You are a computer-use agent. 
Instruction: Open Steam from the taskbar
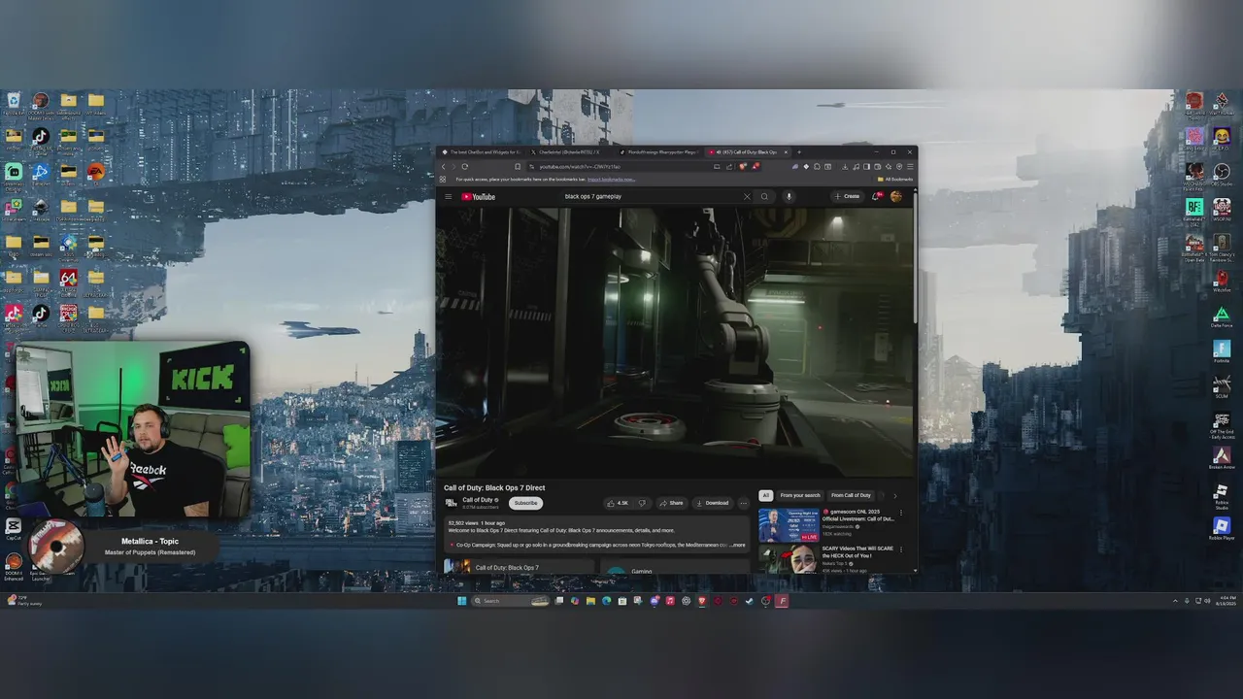749,601
